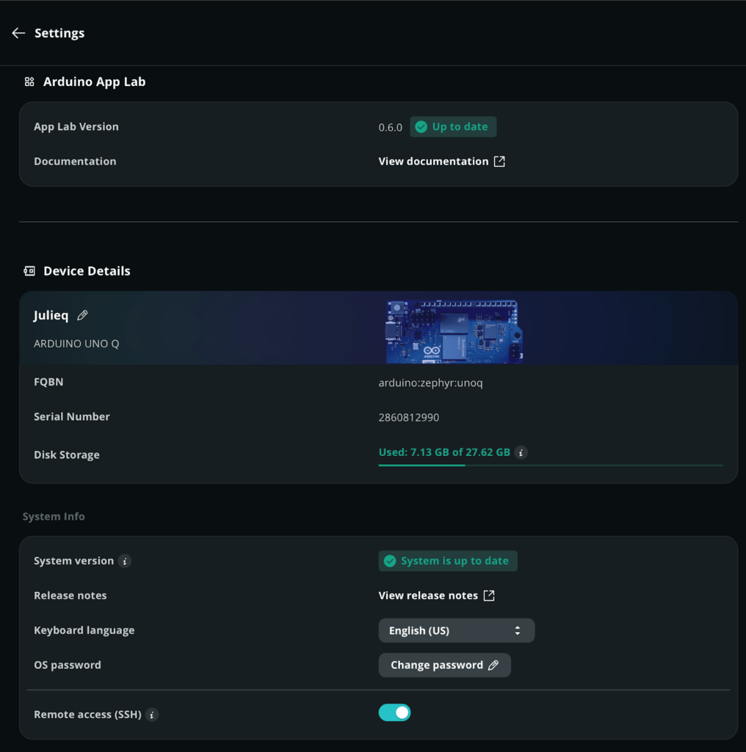Click the back arrow next to Settings

click(x=18, y=33)
